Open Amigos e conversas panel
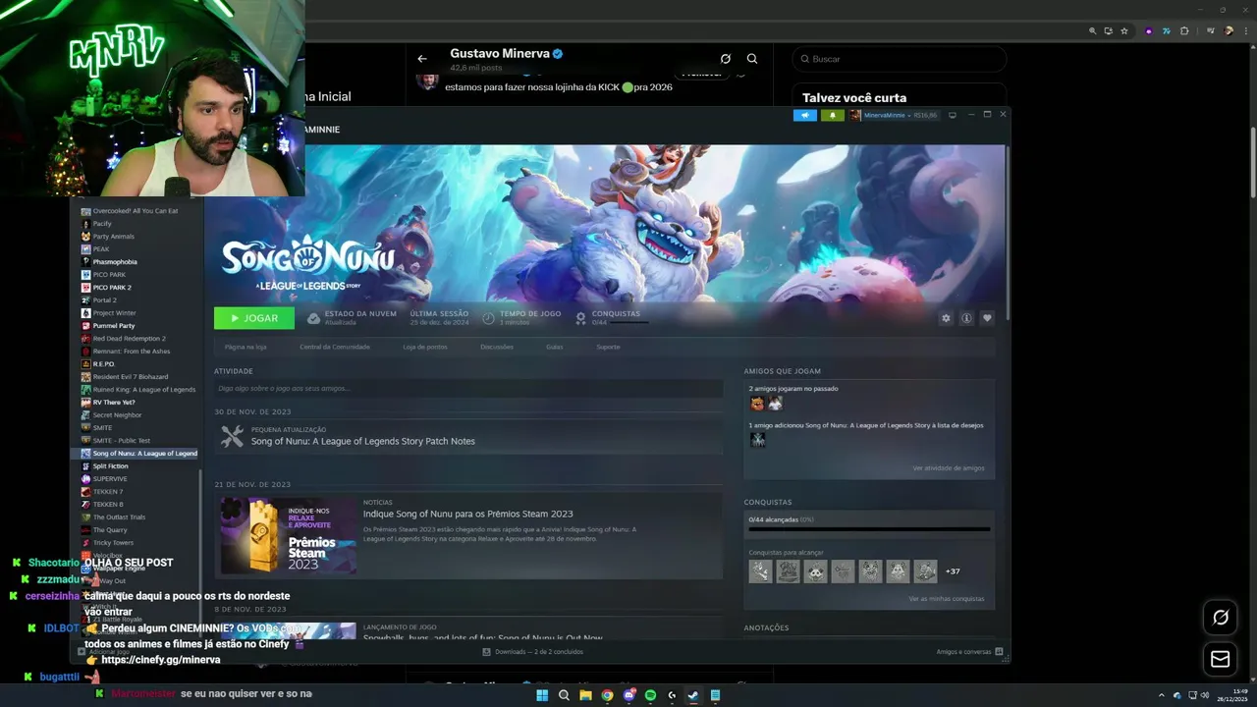The image size is (1257, 707). pos(969,652)
